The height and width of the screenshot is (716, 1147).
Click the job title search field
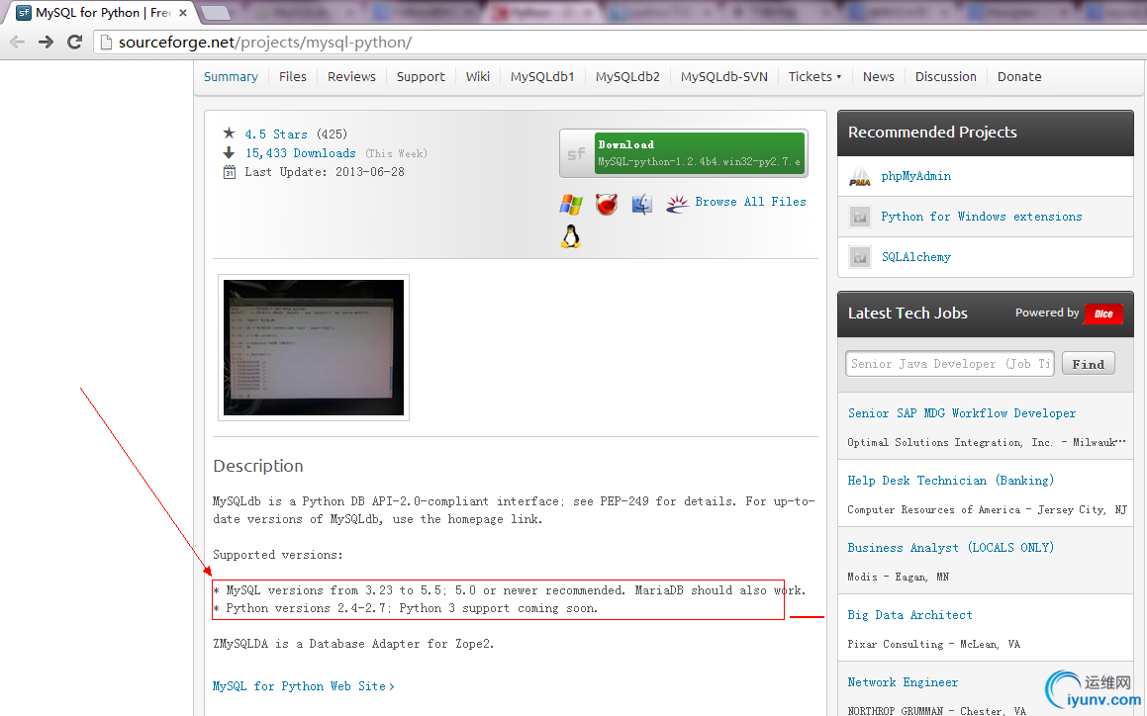pos(949,364)
